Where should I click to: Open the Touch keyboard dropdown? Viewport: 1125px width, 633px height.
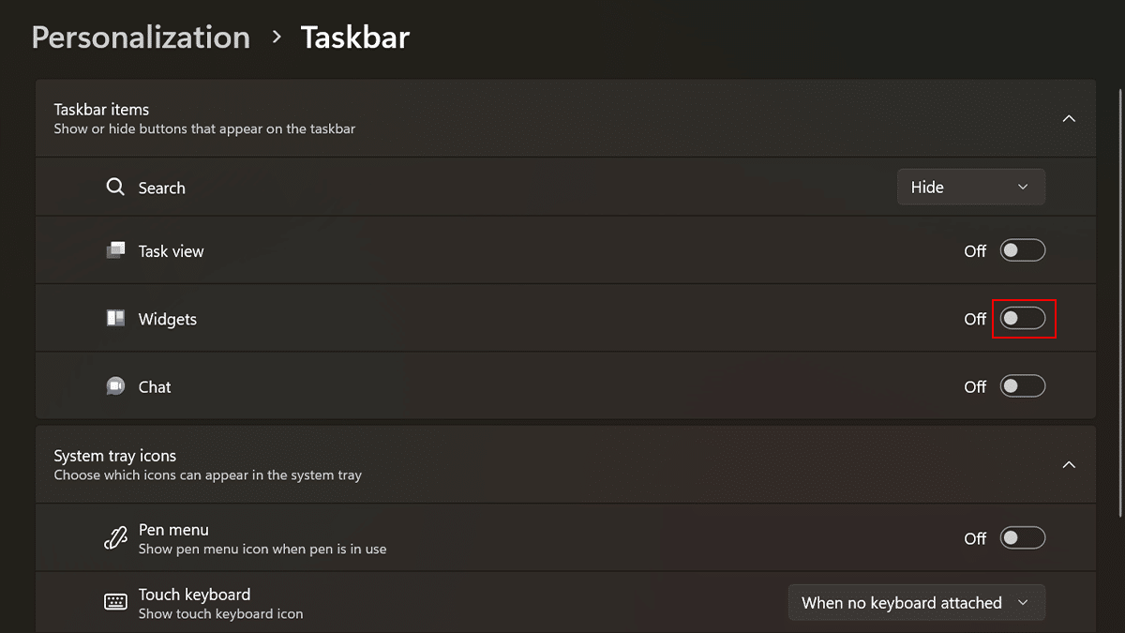tap(916, 603)
